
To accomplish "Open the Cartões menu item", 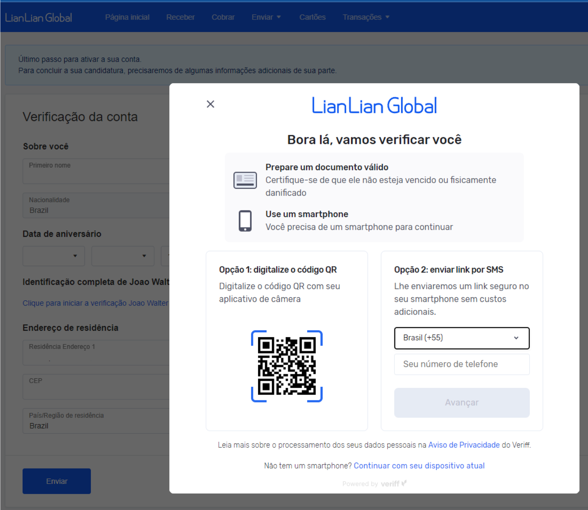I will (312, 17).
